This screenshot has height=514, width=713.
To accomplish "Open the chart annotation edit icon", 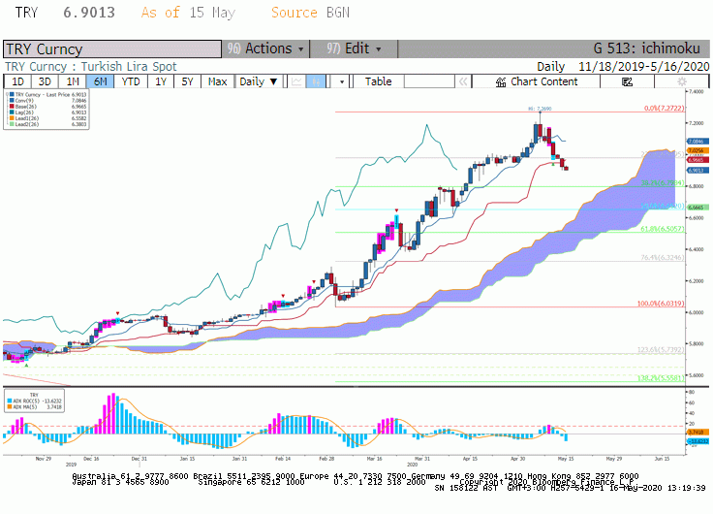I will point(627,81).
